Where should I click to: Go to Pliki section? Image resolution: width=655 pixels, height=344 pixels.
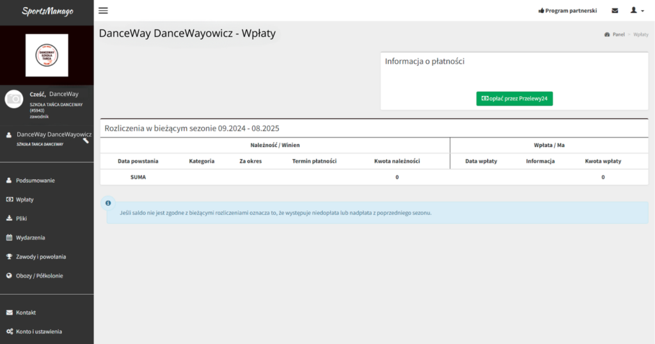tap(21, 219)
